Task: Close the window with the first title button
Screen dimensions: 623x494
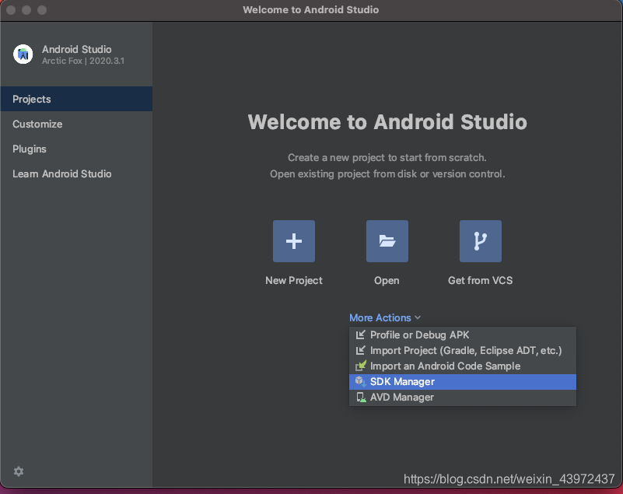Action: pyautogui.click(x=11, y=10)
